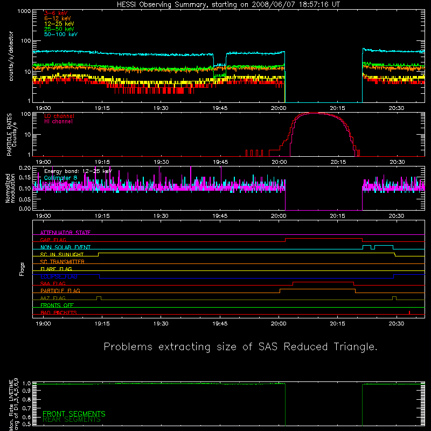Image resolution: width=431 pixels, height=431 pixels.
Task: Click the SAS Reduced Triangle problem message
Action: 240,347
